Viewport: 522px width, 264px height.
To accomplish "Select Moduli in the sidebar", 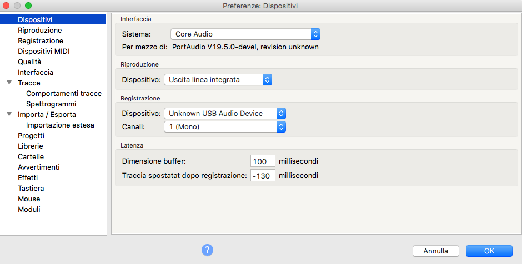I will (29, 209).
